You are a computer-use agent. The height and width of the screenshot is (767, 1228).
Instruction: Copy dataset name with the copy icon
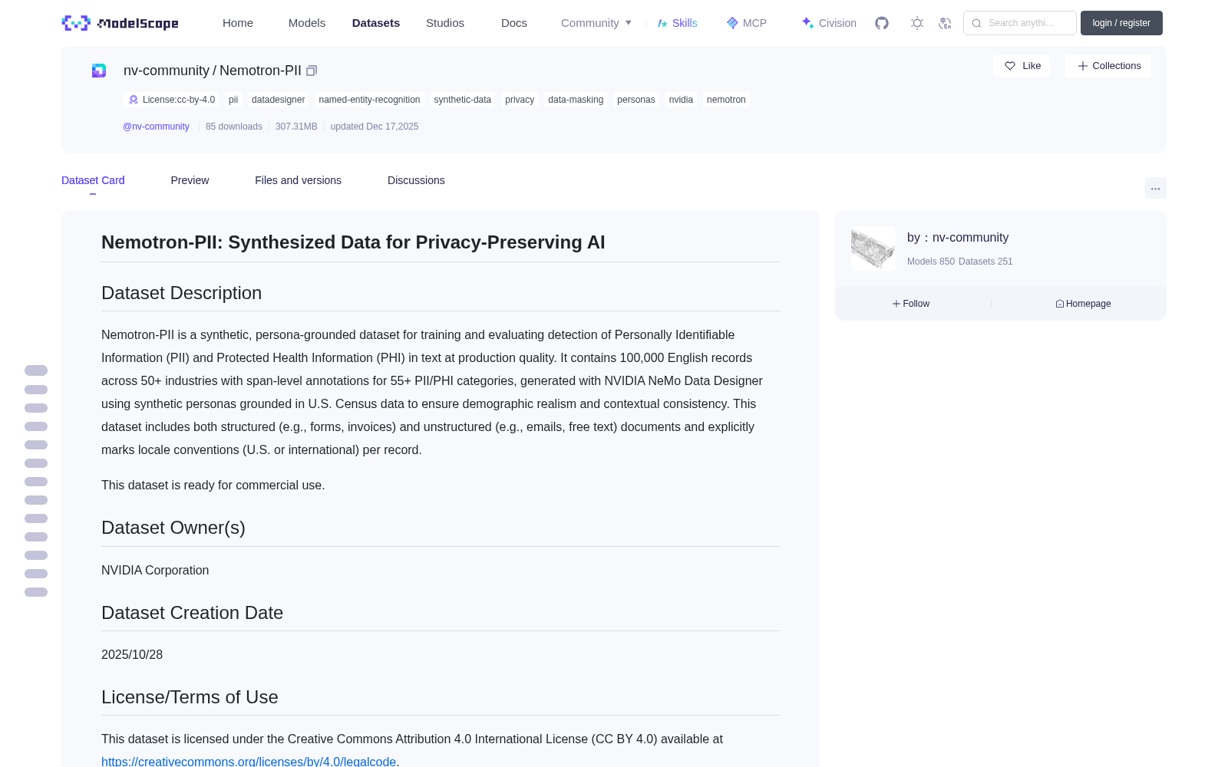[312, 71]
